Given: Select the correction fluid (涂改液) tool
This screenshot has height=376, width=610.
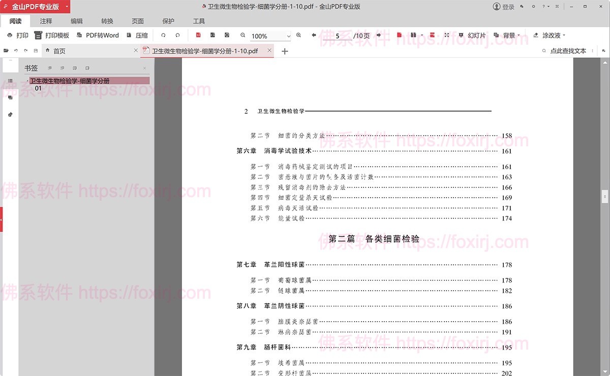Looking at the screenshot, I should click(x=549, y=35).
